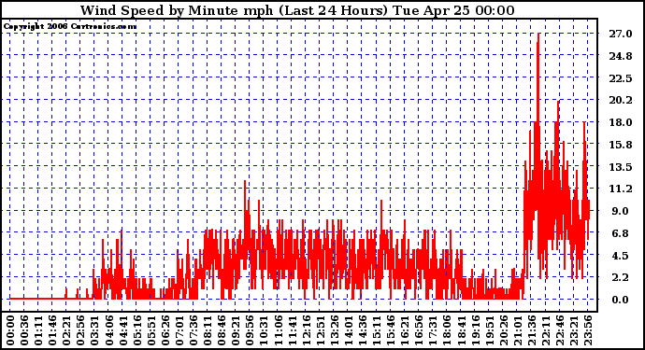Click the 15:11 x-axis time label
Screen dimensions: 645x350
[x=377, y=330]
